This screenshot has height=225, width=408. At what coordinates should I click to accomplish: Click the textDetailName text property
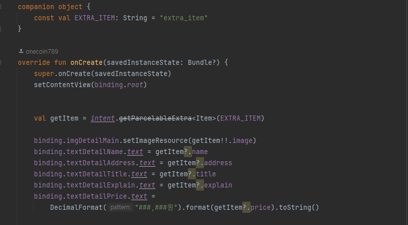[x=135, y=152]
